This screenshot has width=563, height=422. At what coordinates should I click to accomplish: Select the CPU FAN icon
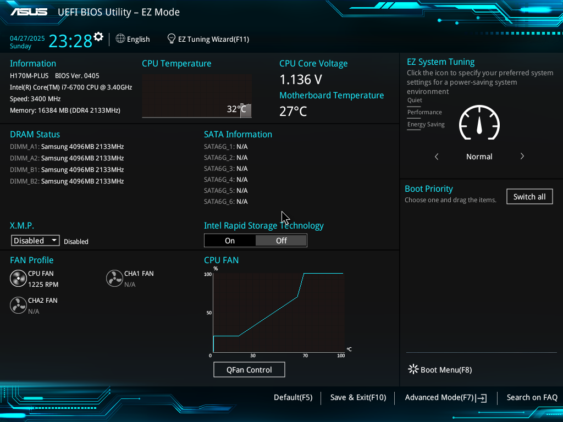click(18, 279)
